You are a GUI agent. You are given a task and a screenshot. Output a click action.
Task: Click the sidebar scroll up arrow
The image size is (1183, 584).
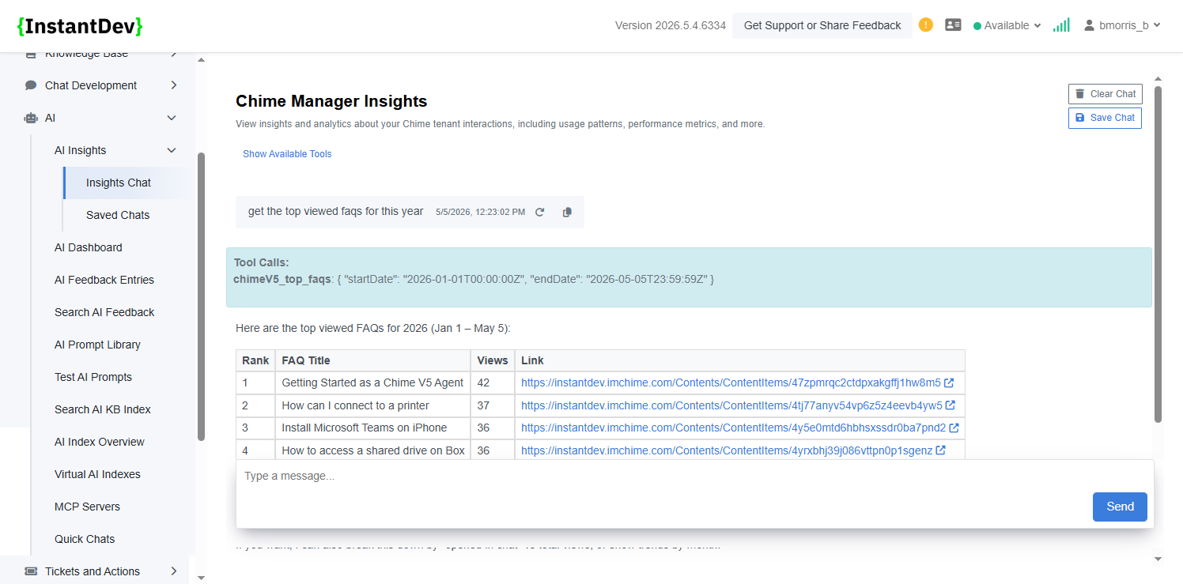(201, 60)
